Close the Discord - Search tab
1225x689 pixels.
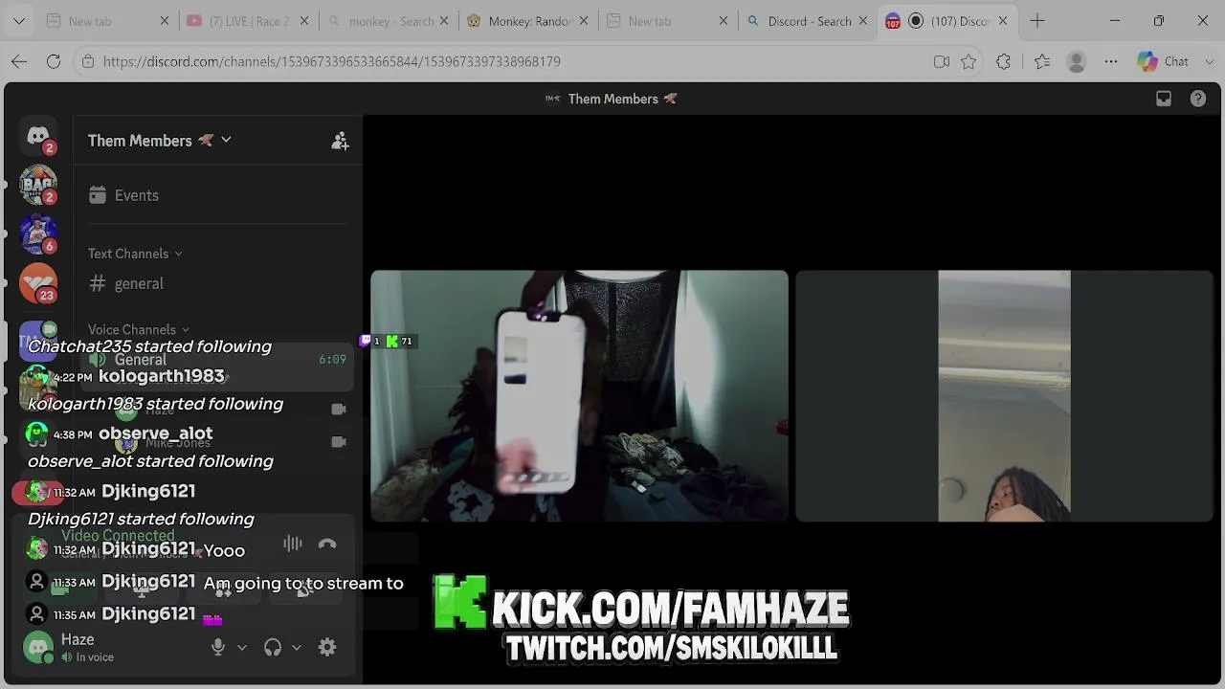[x=863, y=21]
